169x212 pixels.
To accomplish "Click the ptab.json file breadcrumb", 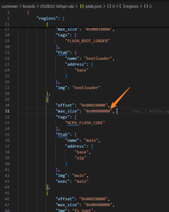I will coord(91,6).
